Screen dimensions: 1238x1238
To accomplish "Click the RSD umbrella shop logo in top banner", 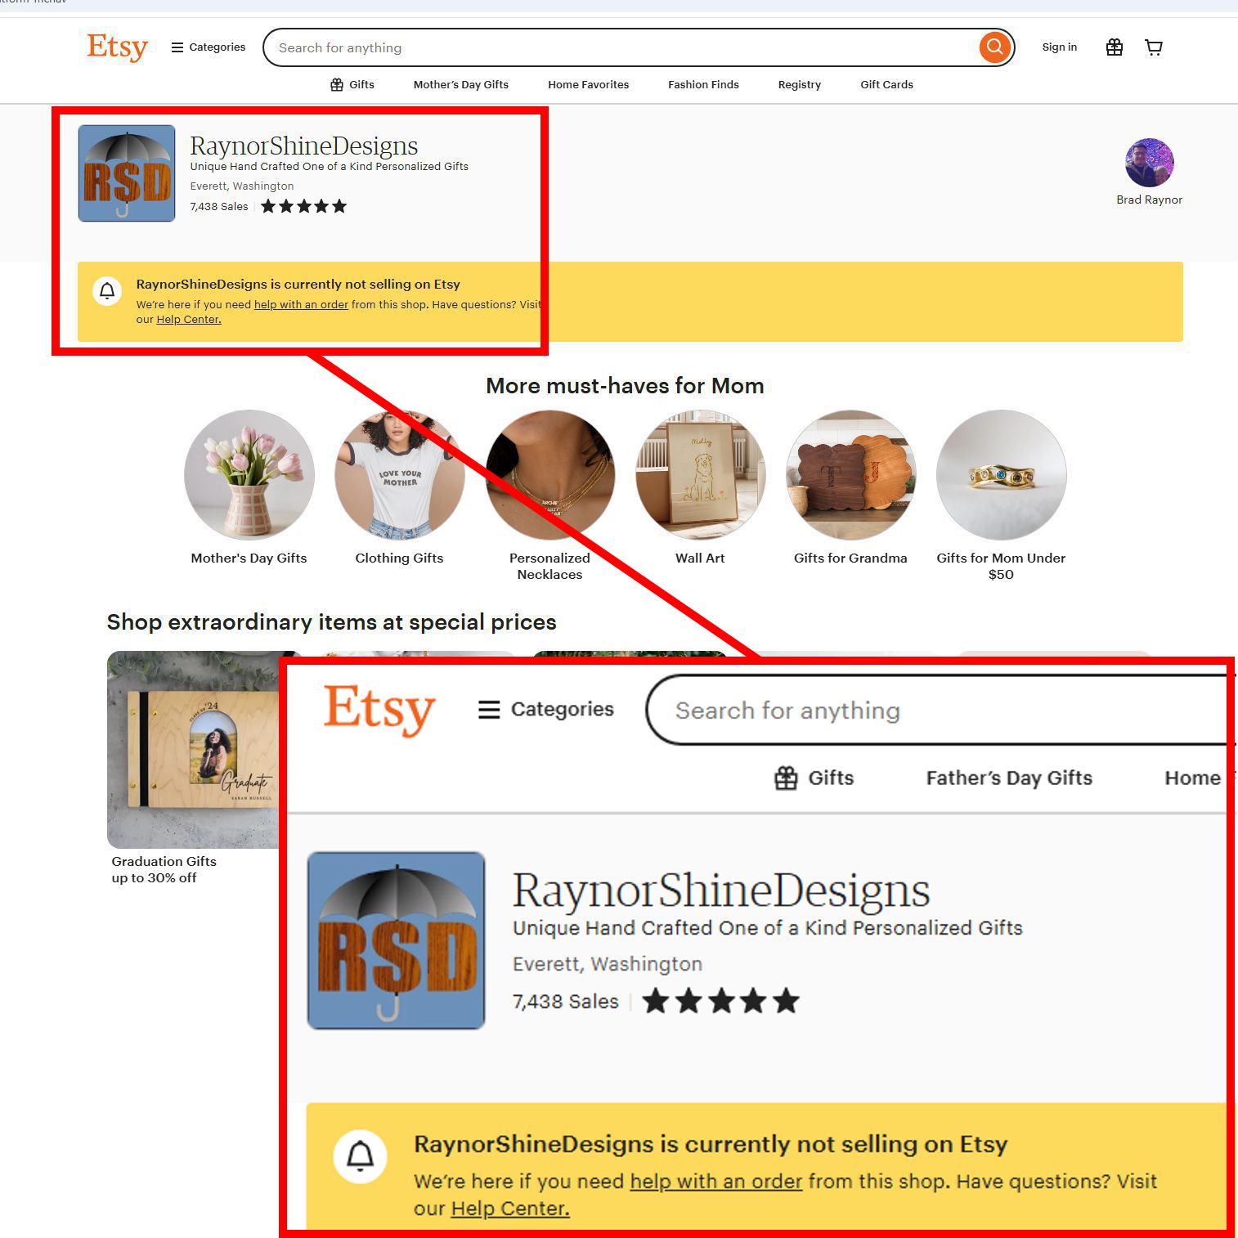I will (x=127, y=173).
